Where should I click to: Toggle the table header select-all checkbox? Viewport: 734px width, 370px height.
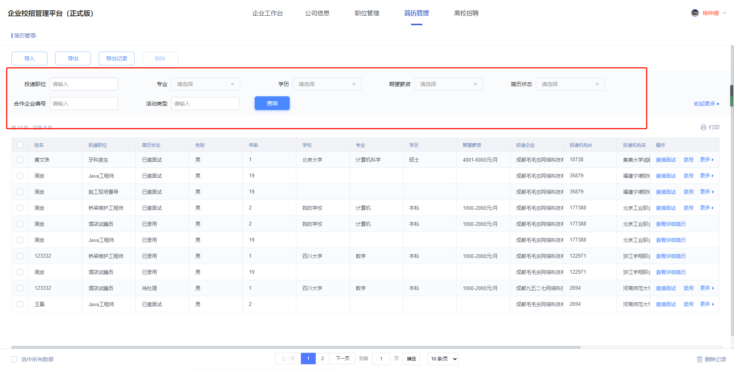[20, 145]
